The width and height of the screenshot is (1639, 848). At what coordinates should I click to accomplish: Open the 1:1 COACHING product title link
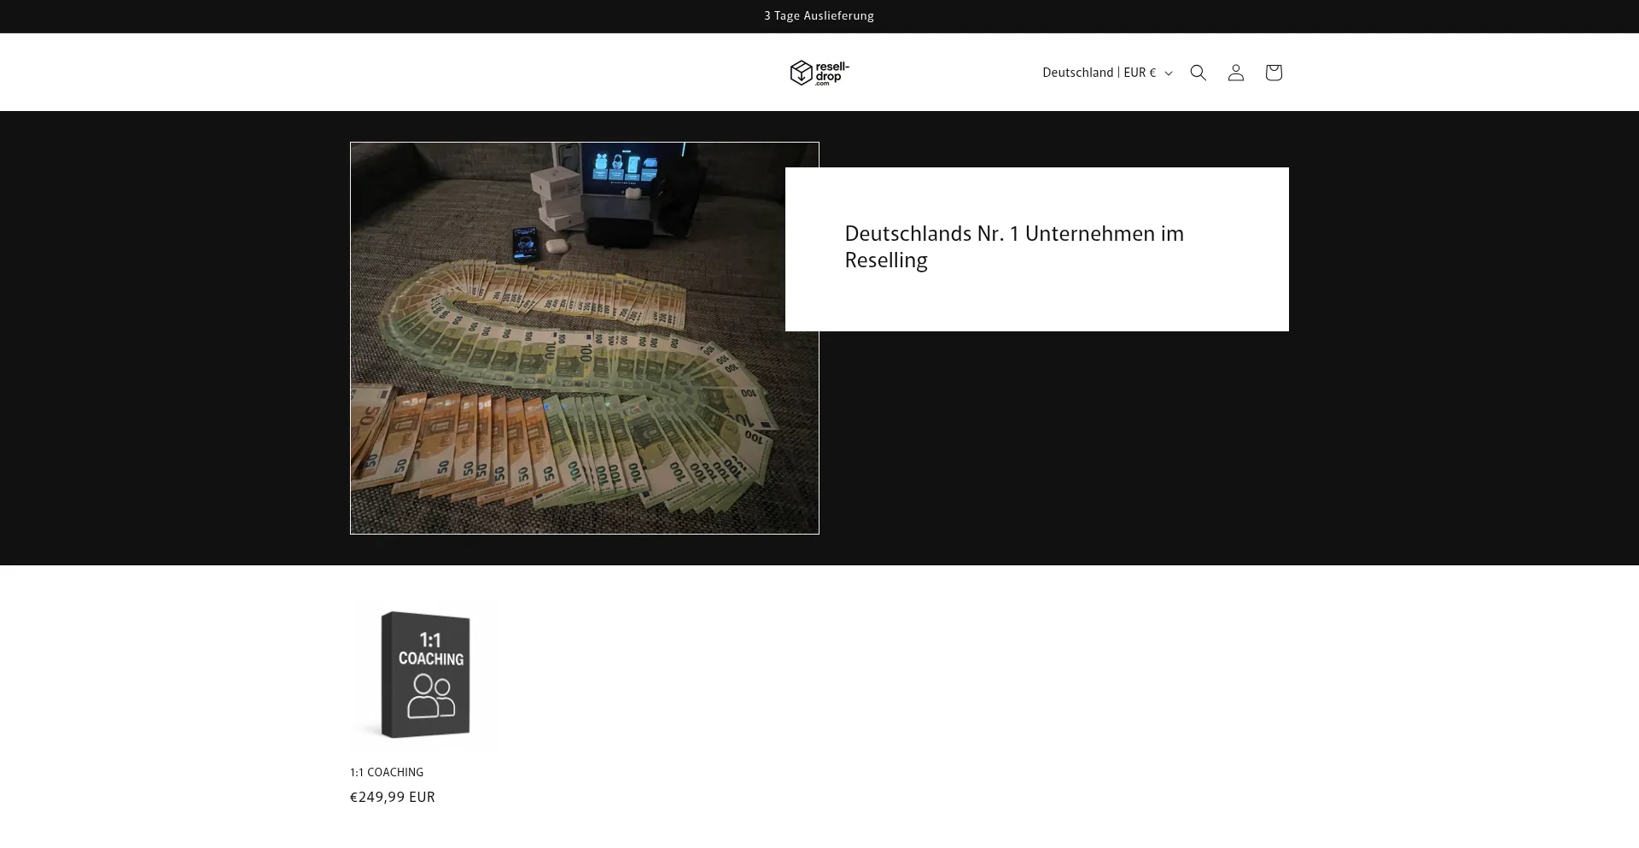click(387, 772)
